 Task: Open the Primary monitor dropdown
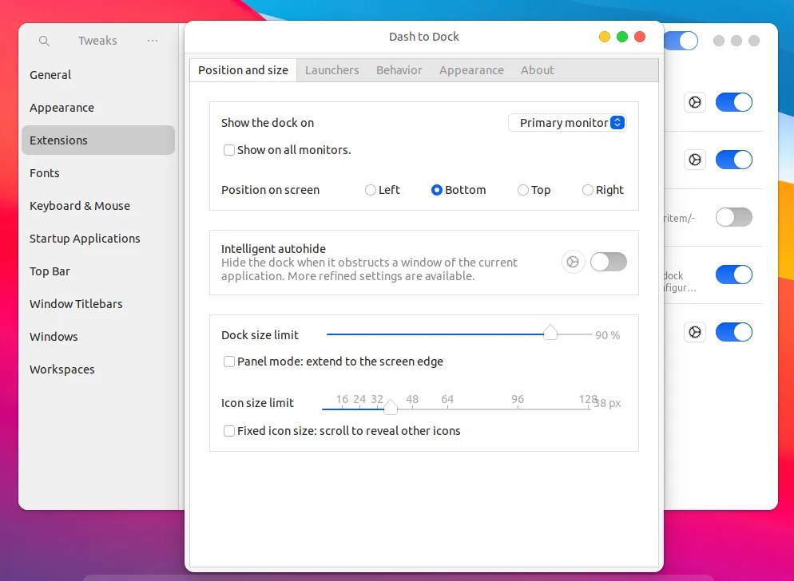tap(567, 123)
